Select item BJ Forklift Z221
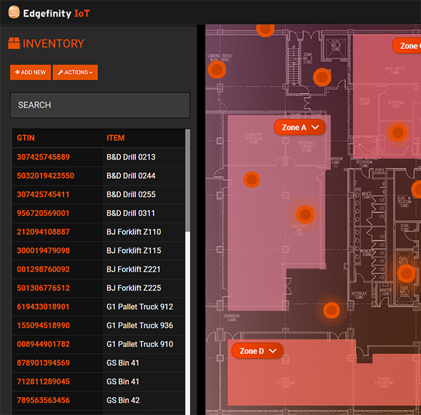Image resolution: width=421 pixels, height=415 pixels. (133, 269)
